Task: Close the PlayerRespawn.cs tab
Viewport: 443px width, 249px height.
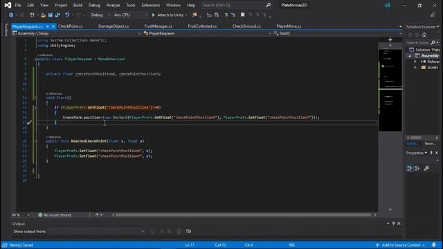Action: click(53, 26)
